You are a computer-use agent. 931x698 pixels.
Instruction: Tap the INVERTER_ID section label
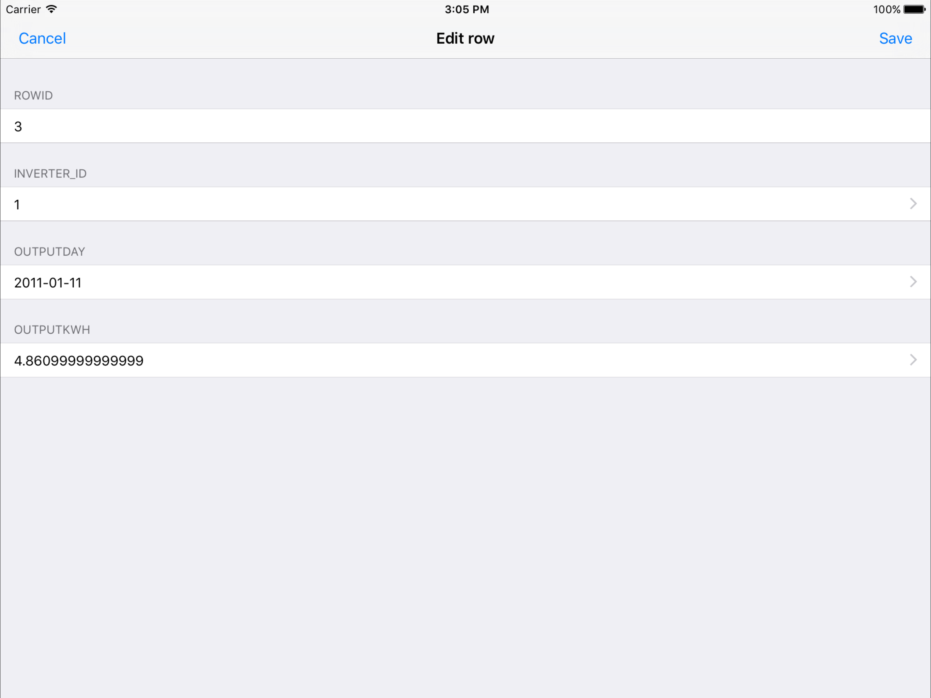pos(50,173)
